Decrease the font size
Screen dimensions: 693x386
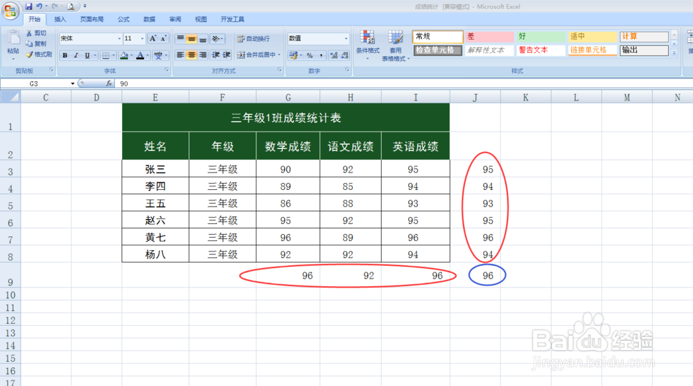tap(163, 39)
